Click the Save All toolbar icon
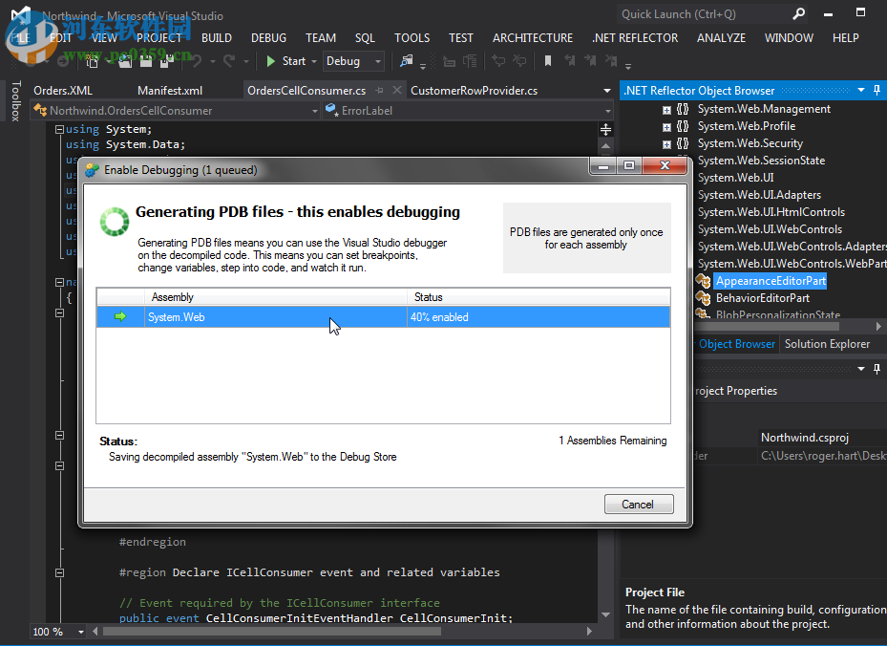The height and width of the screenshot is (646, 887). click(166, 60)
